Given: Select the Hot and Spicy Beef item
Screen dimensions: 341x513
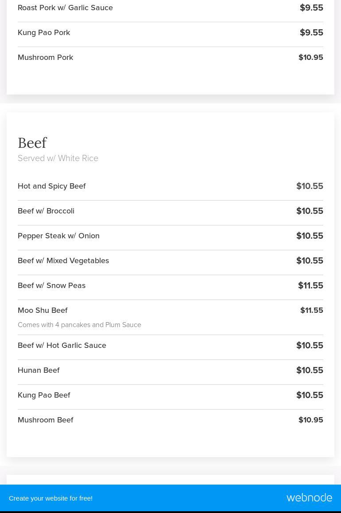Looking at the screenshot, I should 52,186.
